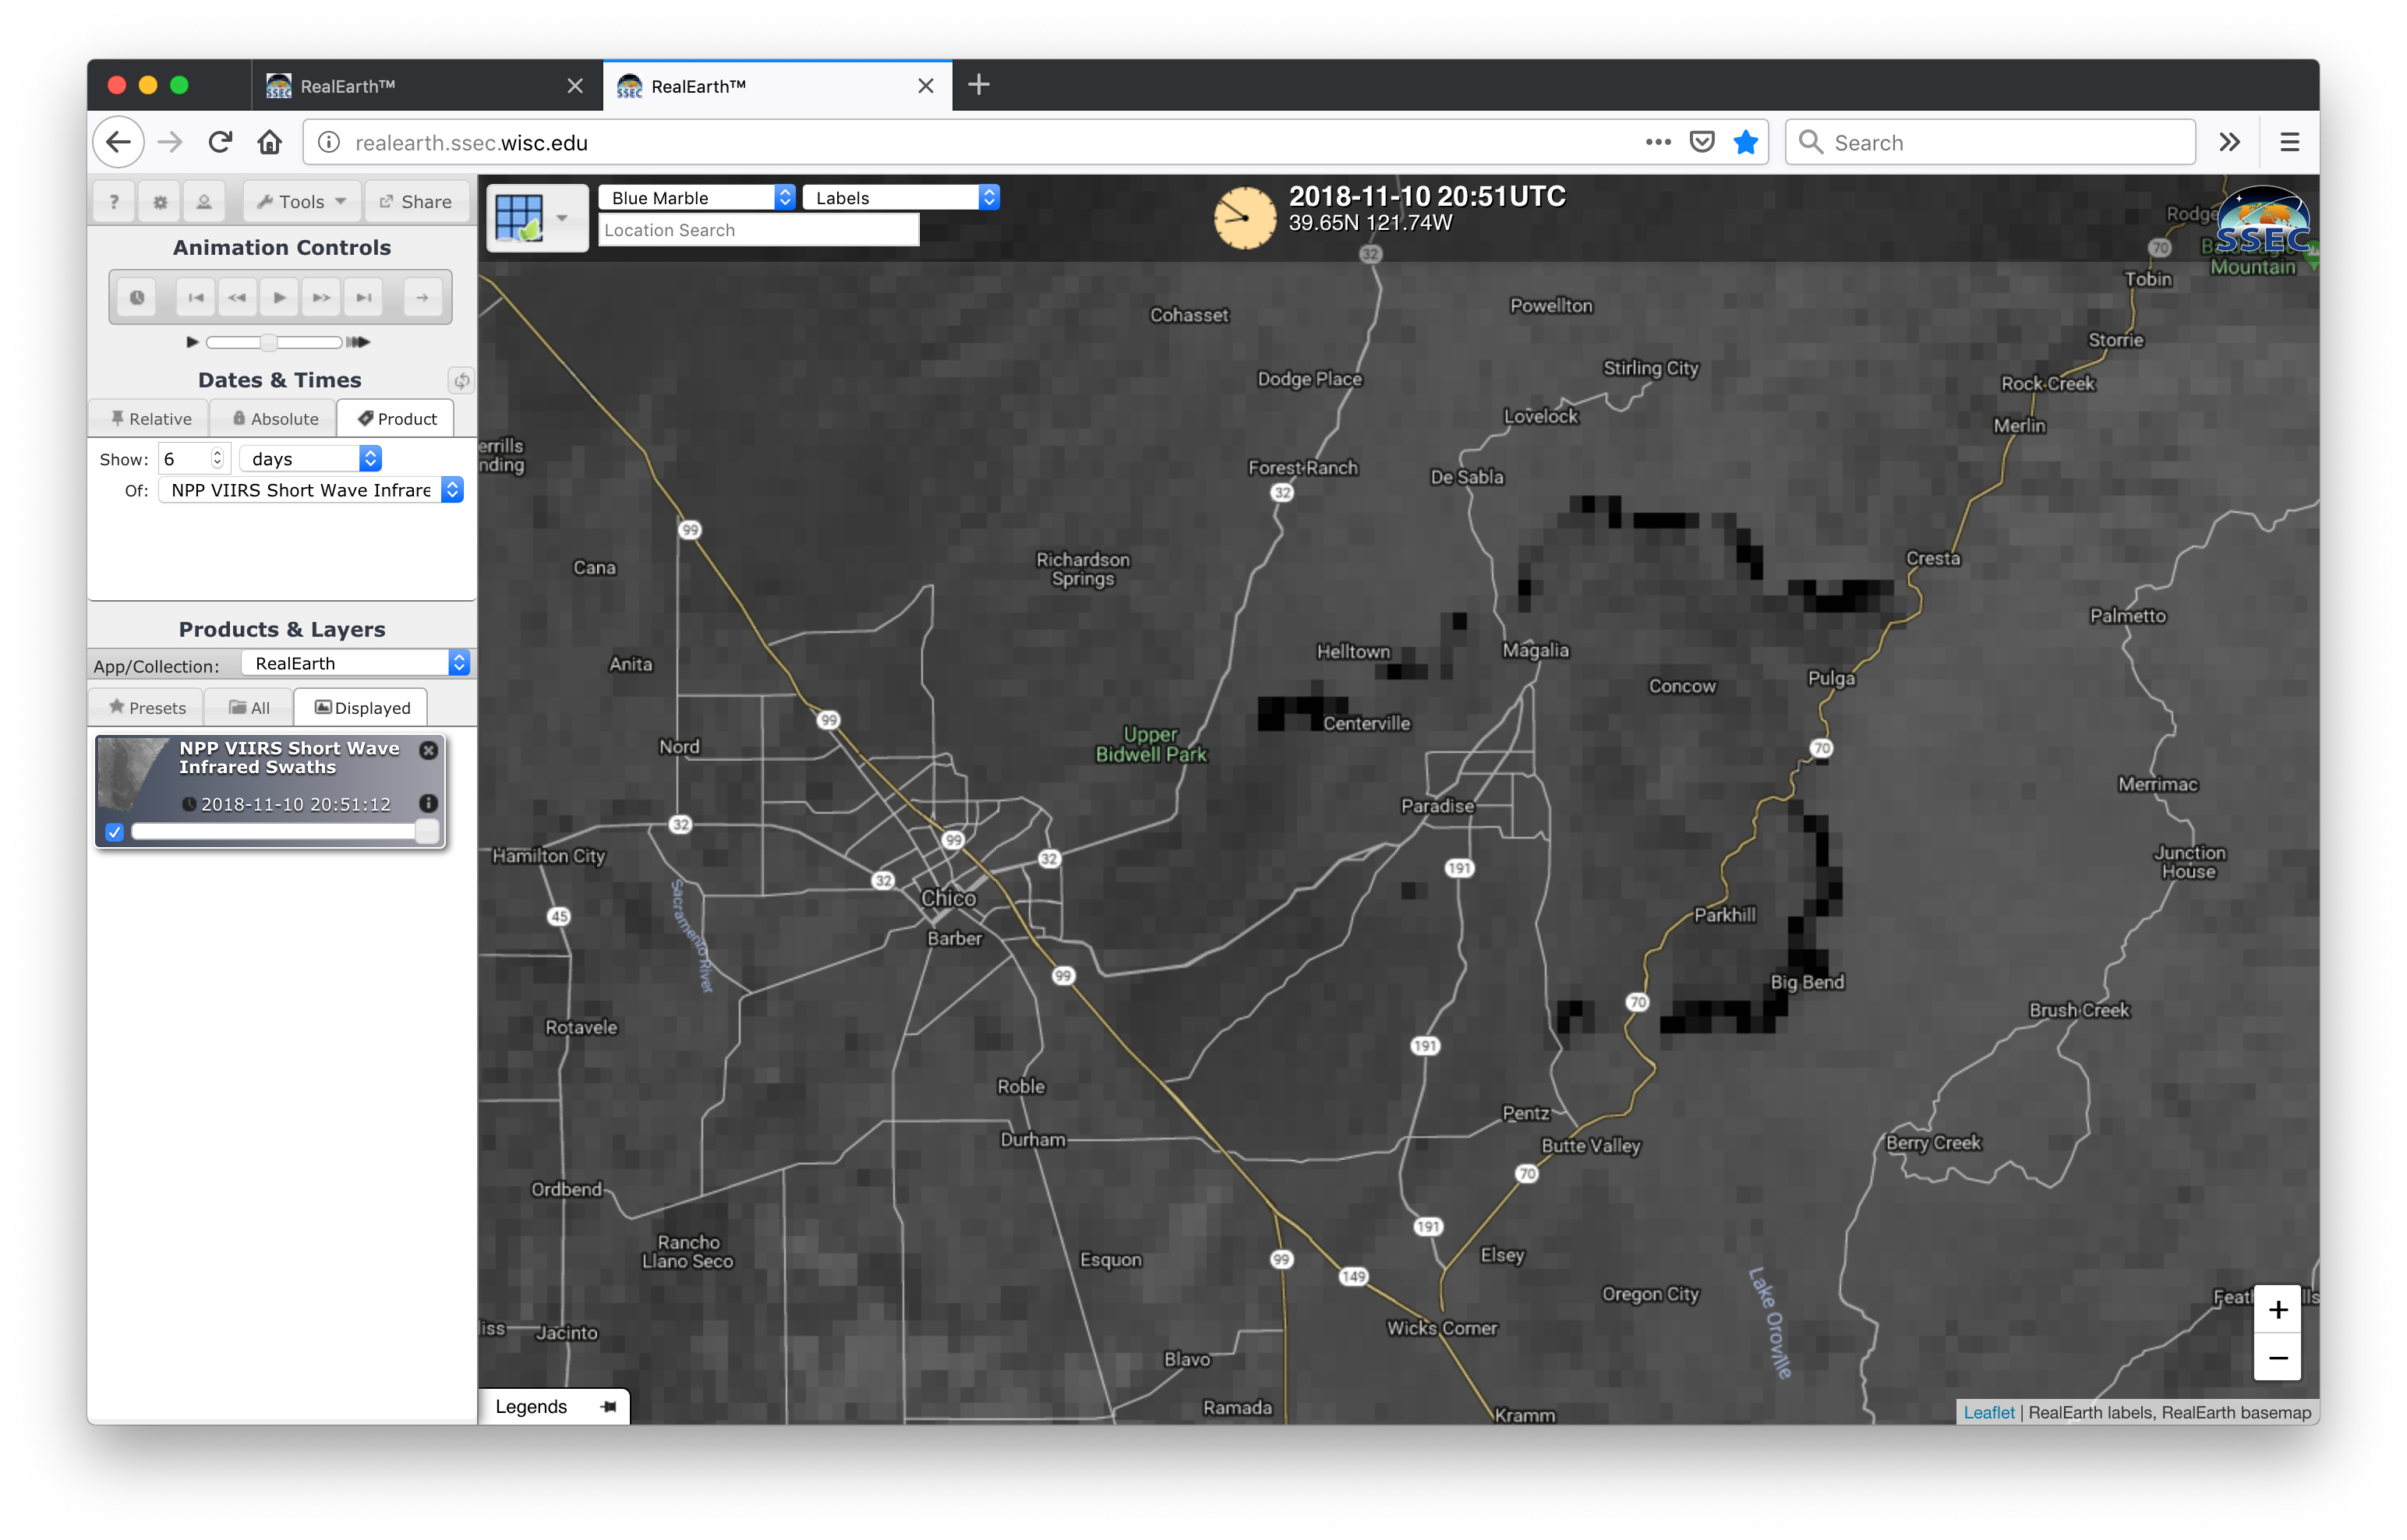2407x1540 pixels.
Task: Click the clock button in Animation Controls
Action: (137, 297)
